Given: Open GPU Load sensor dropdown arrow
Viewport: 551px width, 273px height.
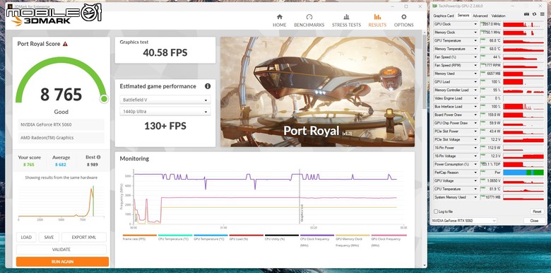Looking at the screenshot, I should [x=475, y=82].
